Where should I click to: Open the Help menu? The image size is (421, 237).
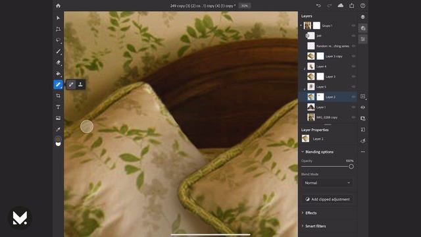[x=362, y=6]
